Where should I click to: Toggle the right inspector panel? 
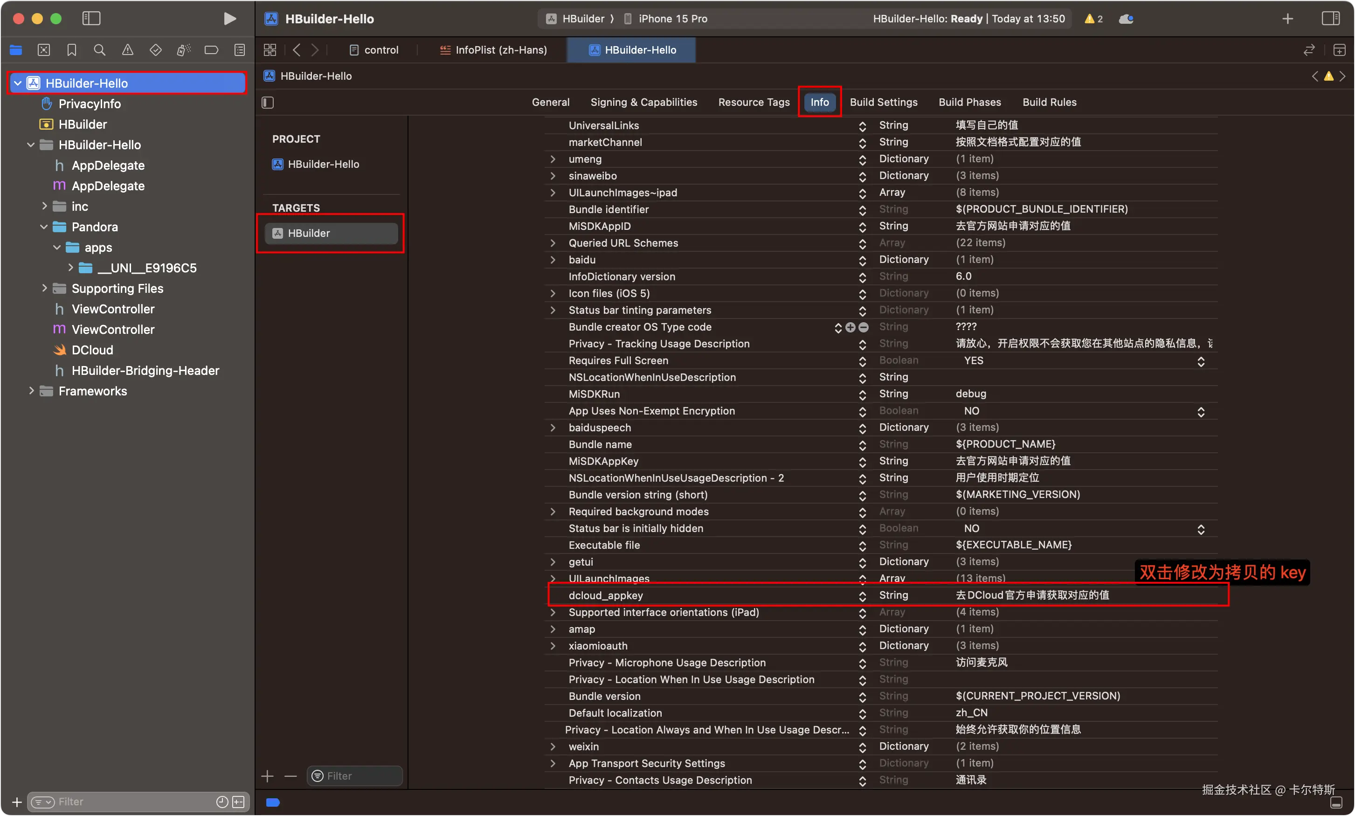point(1330,19)
